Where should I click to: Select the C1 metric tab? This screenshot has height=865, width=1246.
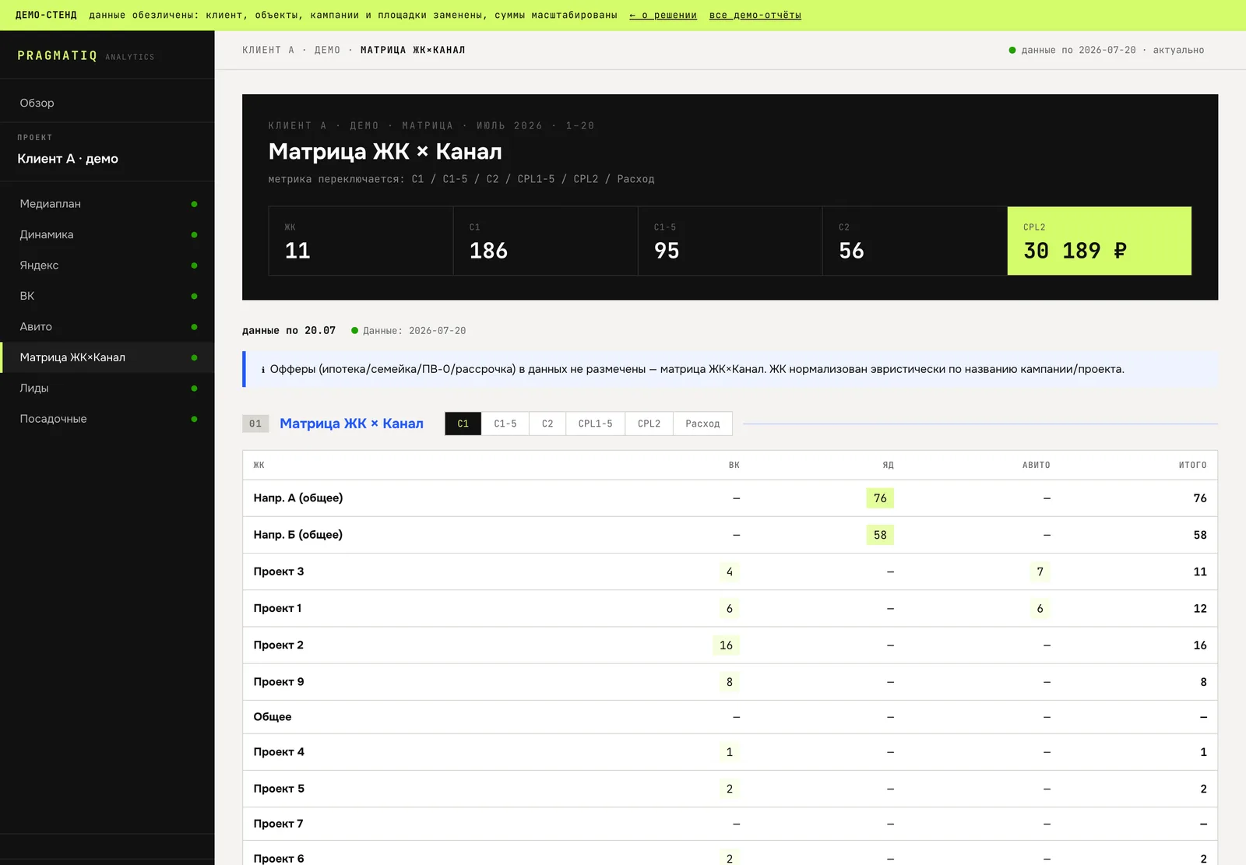463,424
